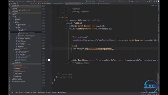This screenshot has width=168, height=95.
Task: Open the Event Log
Action: pyautogui.click(x=144, y=93)
